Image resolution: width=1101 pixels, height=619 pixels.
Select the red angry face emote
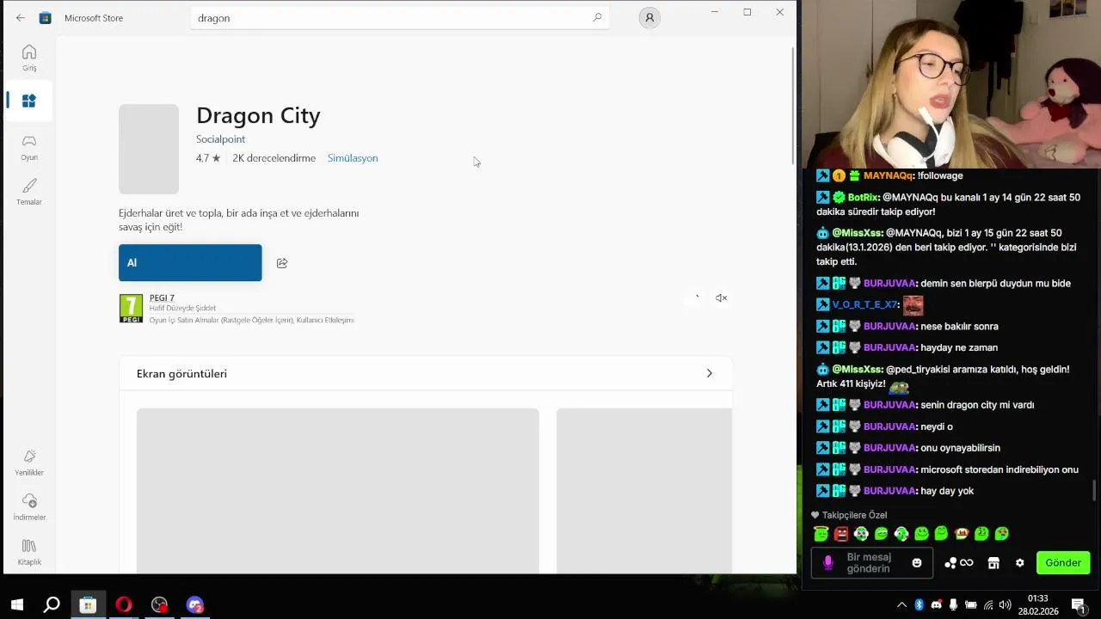pos(841,534)
